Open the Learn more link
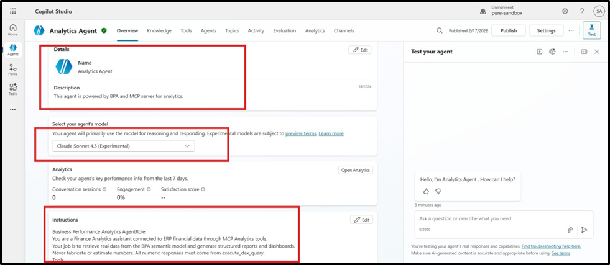610x265 pixels. tap(331, 133)
